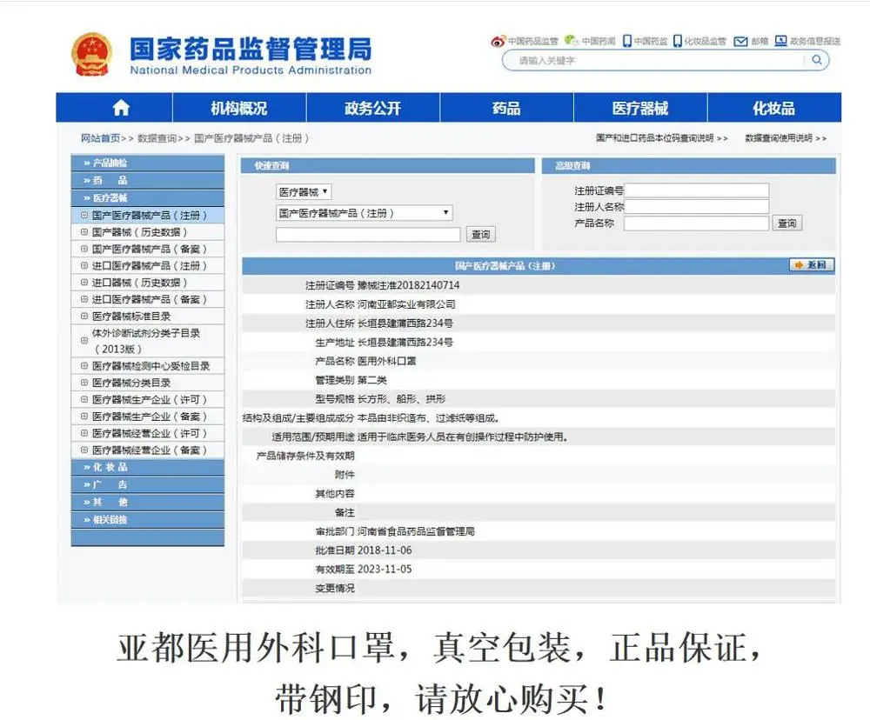
Task: Click the approval date 2018-11-06
Action: [x=385, y=550]
